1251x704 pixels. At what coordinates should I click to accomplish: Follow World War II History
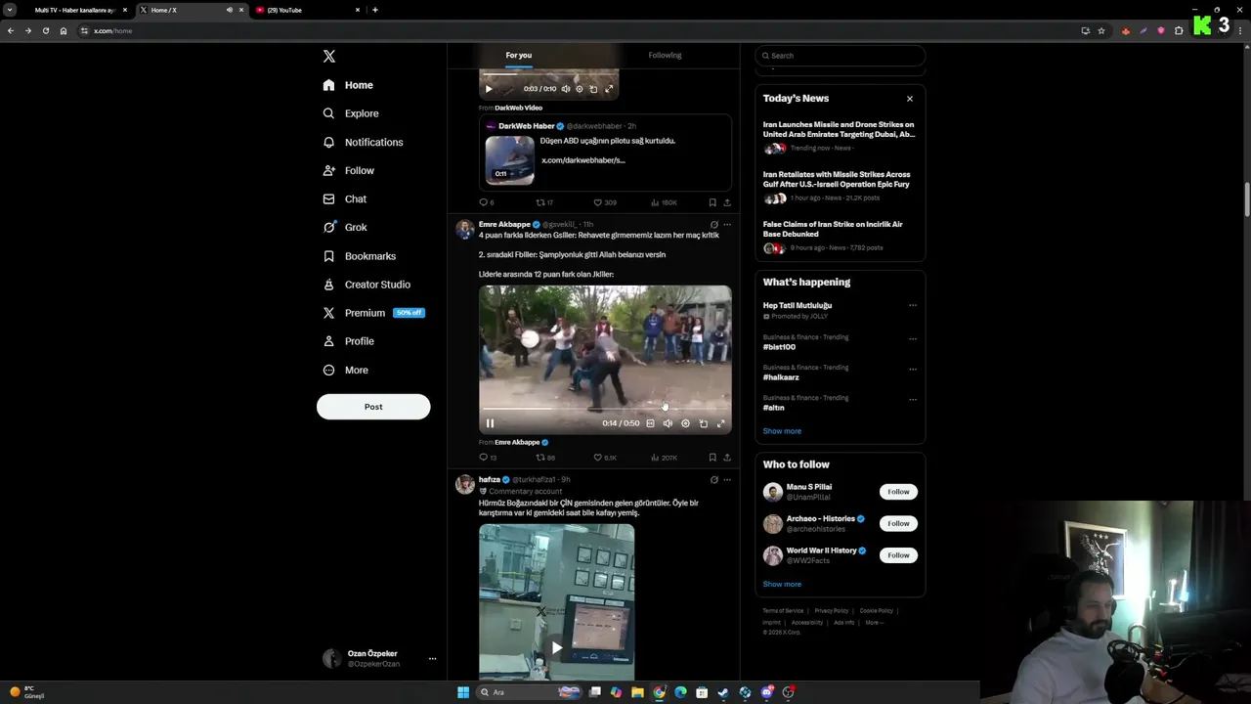pyautogui.click(x=898, y=555)
